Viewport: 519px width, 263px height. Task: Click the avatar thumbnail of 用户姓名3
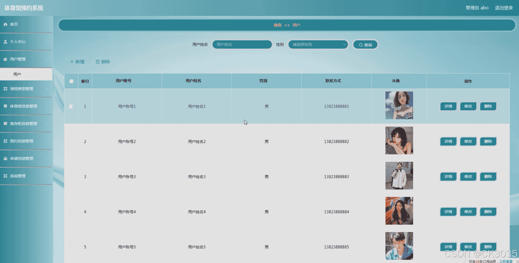(x=399, y=175)
